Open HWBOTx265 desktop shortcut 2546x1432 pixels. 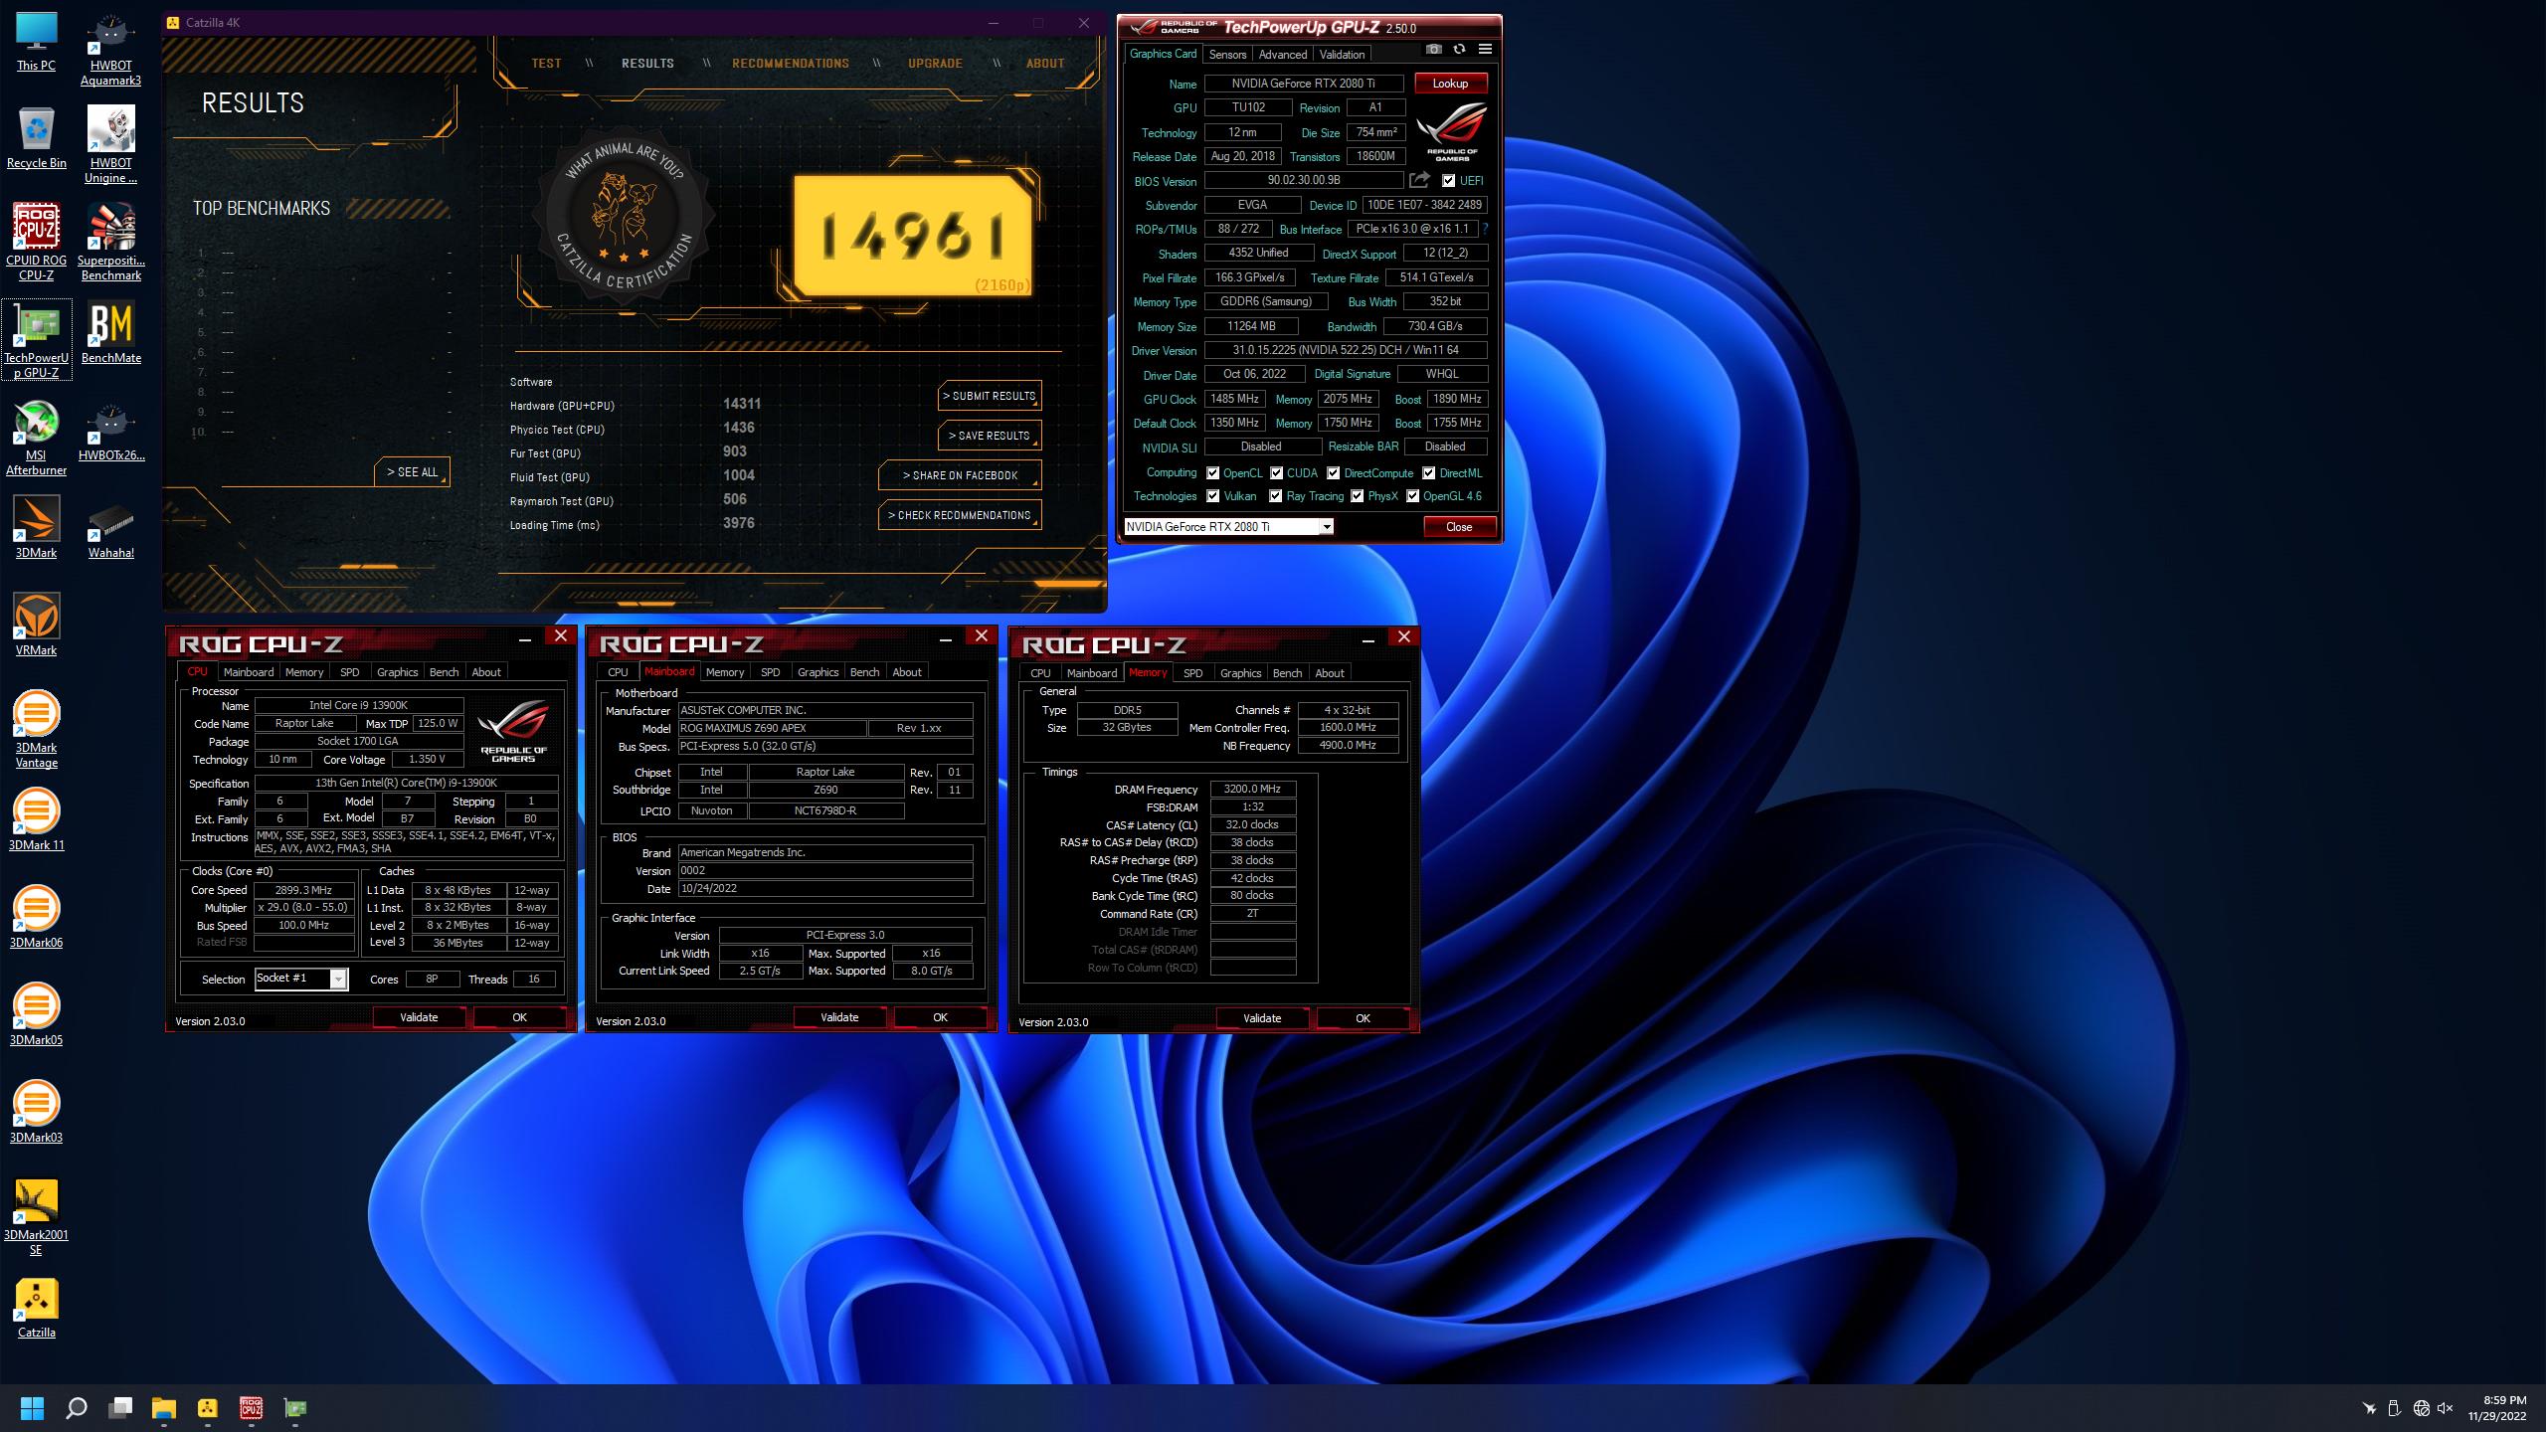point(110,432)
